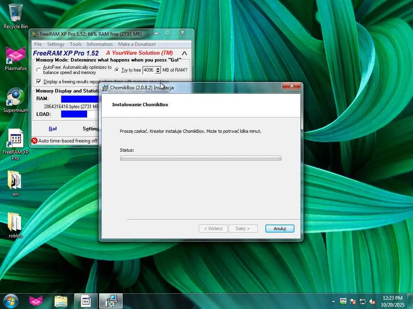Select the AutoFree radio button
The height and width of the screenshot is (309, 413).
[x=39, y=70]
